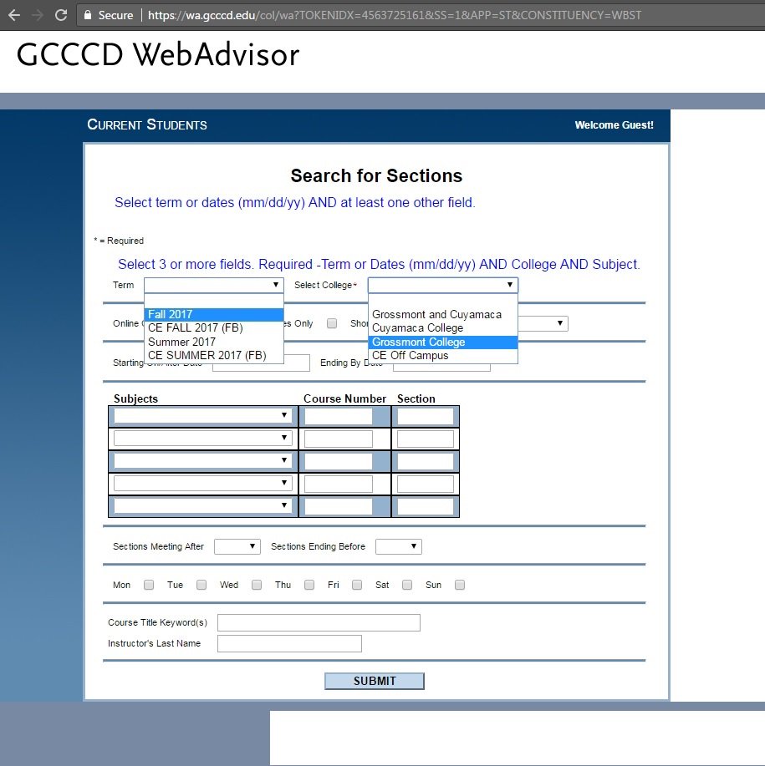Select Grossmont College option
Image resolution: width=765 pixels, height=766 pixels.
pos(443,342)
